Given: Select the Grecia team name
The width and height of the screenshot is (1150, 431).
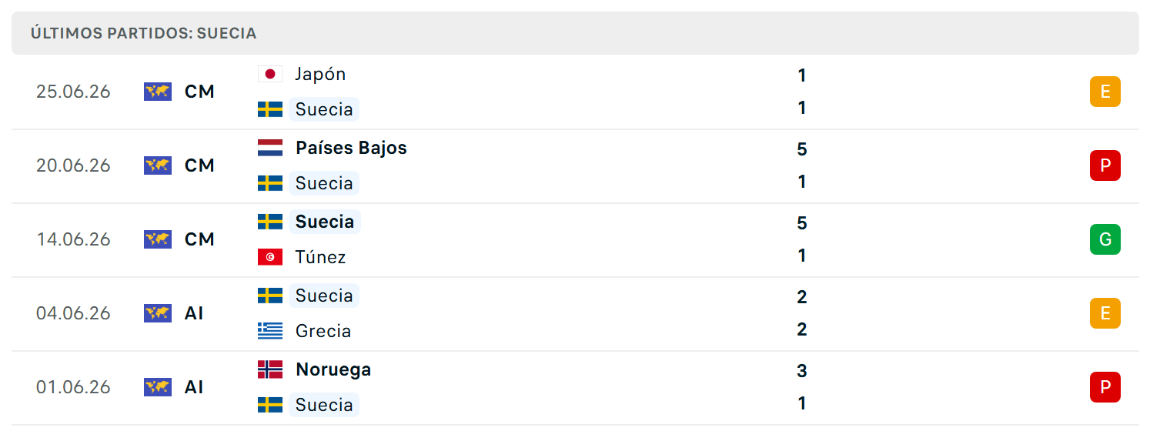Looking at the screenshot, I should pos(323,331).
